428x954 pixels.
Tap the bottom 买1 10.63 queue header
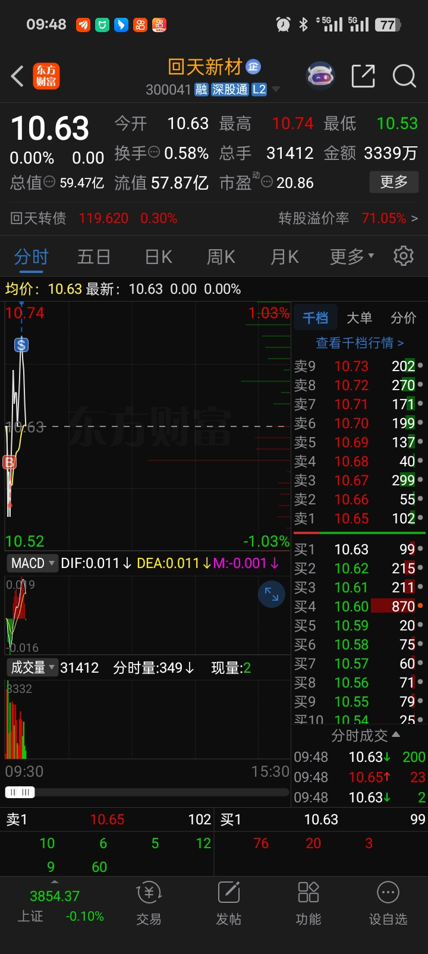[322, 819]
